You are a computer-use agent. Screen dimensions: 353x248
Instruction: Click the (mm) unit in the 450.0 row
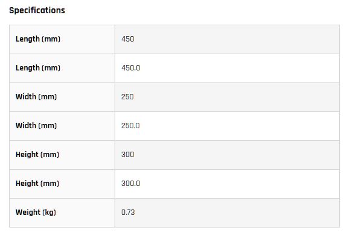click(x=51, y=68)
